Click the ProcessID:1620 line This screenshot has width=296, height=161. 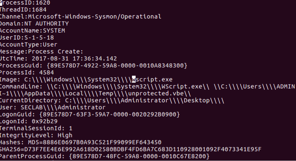25,3
